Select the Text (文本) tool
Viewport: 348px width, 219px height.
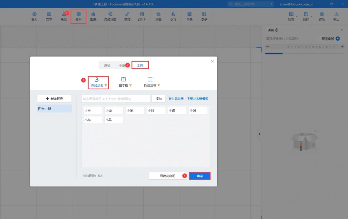click(49, 16)
